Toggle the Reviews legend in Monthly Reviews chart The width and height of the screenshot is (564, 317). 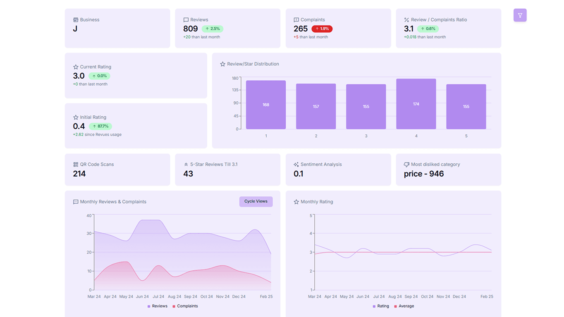pyautogui.click(x=157, y=306)
